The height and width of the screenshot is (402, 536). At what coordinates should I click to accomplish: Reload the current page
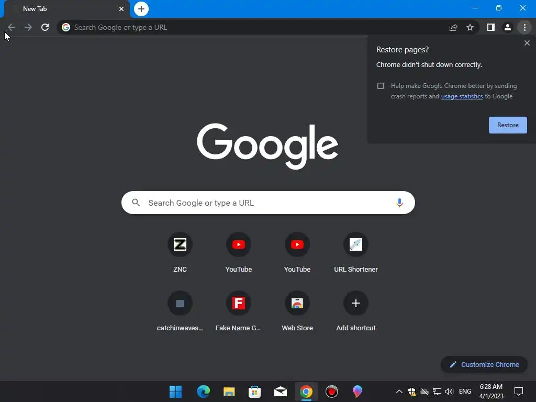pyautogui.click(x=45, y=27)
